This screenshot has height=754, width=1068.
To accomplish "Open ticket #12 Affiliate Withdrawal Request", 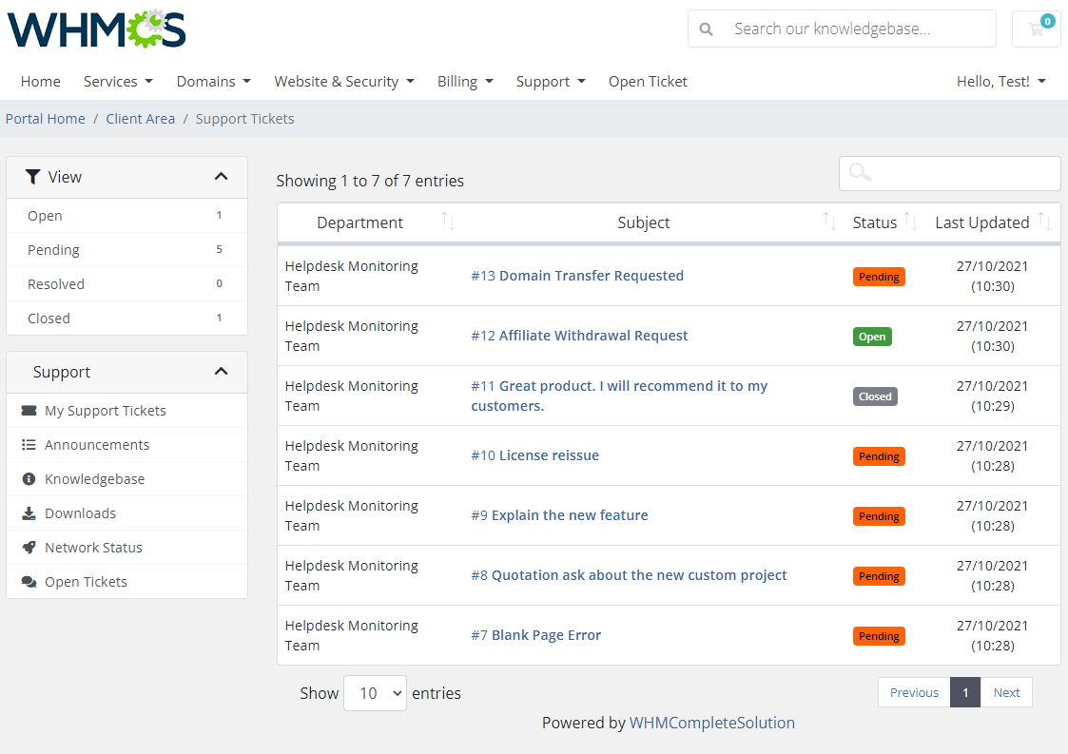I will [x=579, y=335].
